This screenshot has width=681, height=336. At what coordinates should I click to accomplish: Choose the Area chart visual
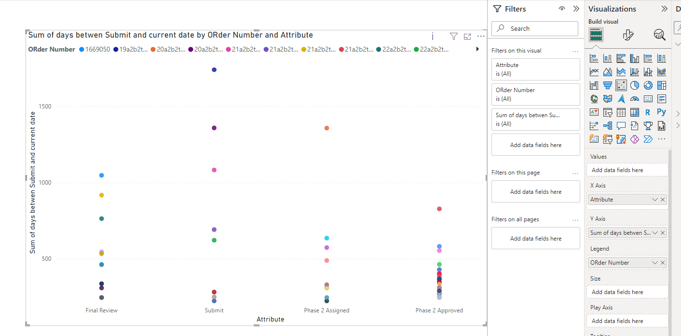(x=608, y=72)
